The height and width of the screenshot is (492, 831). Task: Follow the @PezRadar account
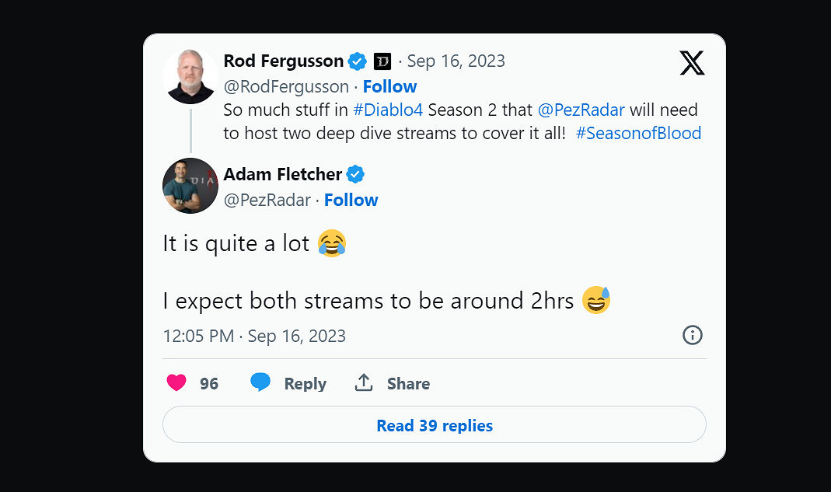[x=351, y=200]
